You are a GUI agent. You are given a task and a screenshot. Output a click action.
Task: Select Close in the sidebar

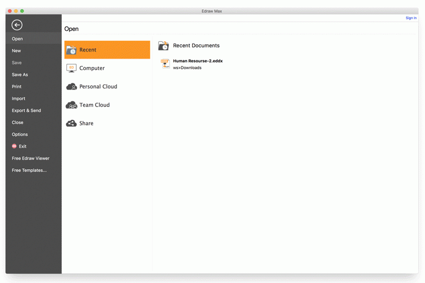point(18,122)
